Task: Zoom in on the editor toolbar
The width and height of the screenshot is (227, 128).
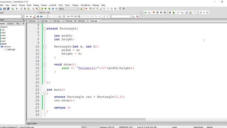Action: pyautogui.click(x=96, y=17)
